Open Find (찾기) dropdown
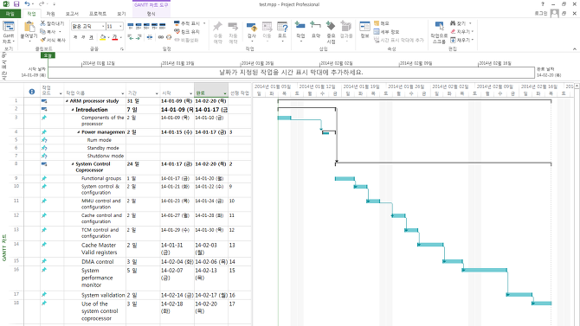Viewport: 580px width, 326px height. (x=469, y=23)
